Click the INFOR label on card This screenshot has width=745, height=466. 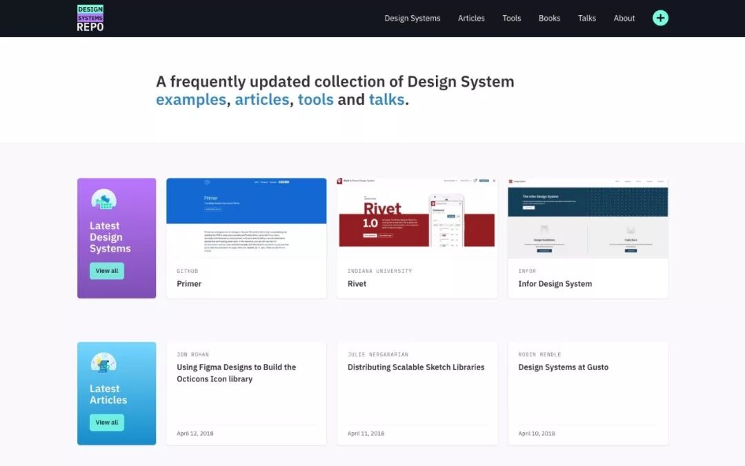click(527, 271)
